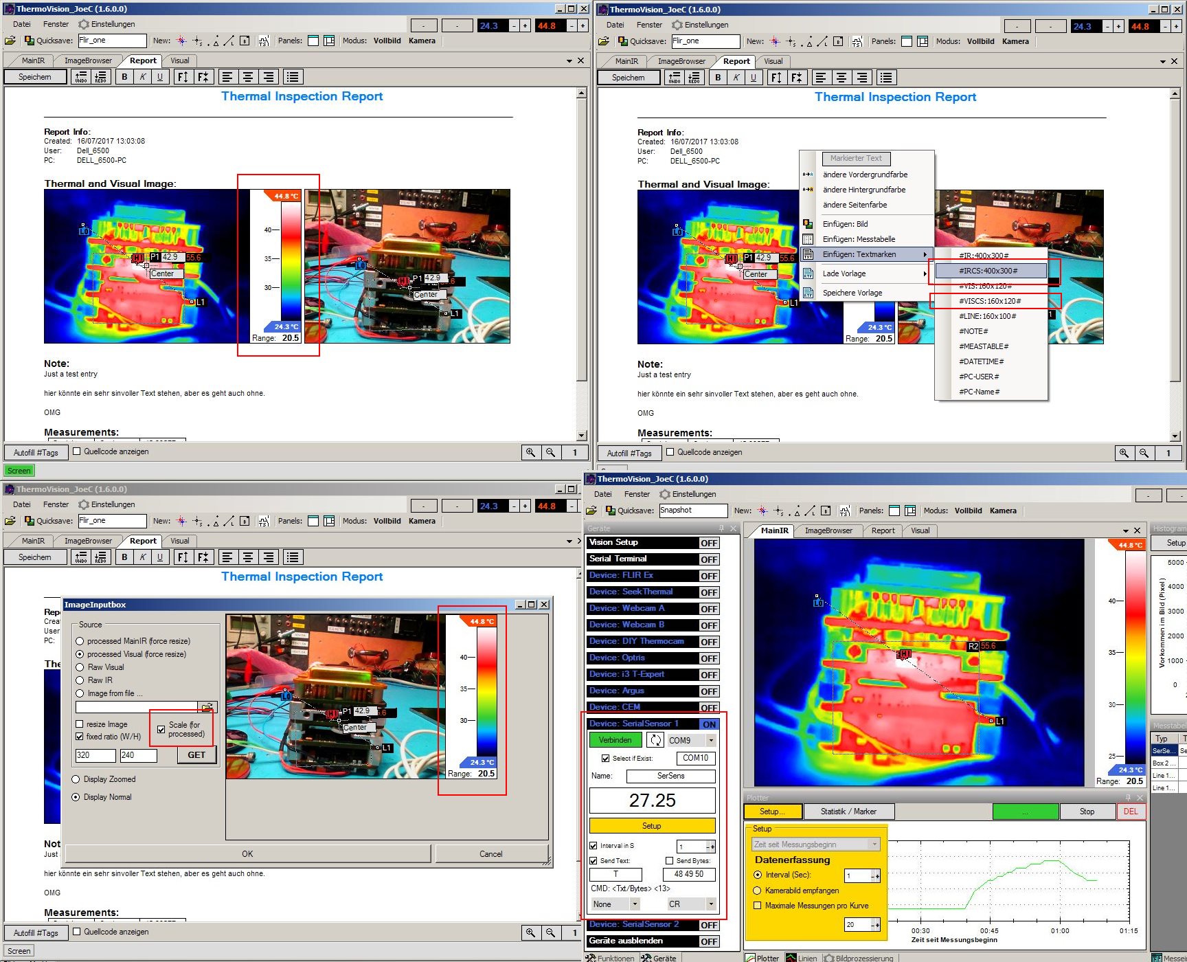Select the new line tool in Snapshot window toolbar
Viewport: 1187px width, 962px height.
coord(810,511)
